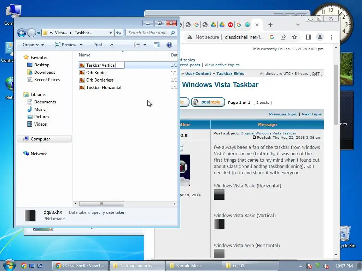Image resolution: width=362 pixels, height=271 pixels.
Task: Click Specify date taken in details pane
Action: click(108, 212)
